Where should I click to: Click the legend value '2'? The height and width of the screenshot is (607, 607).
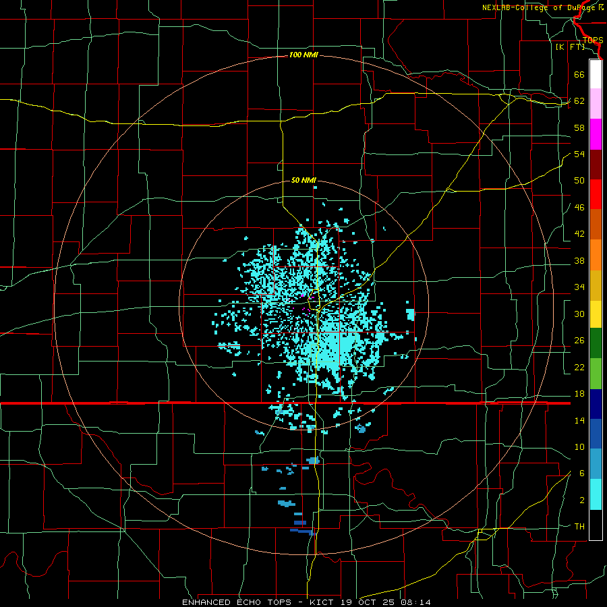pos(581,500)
